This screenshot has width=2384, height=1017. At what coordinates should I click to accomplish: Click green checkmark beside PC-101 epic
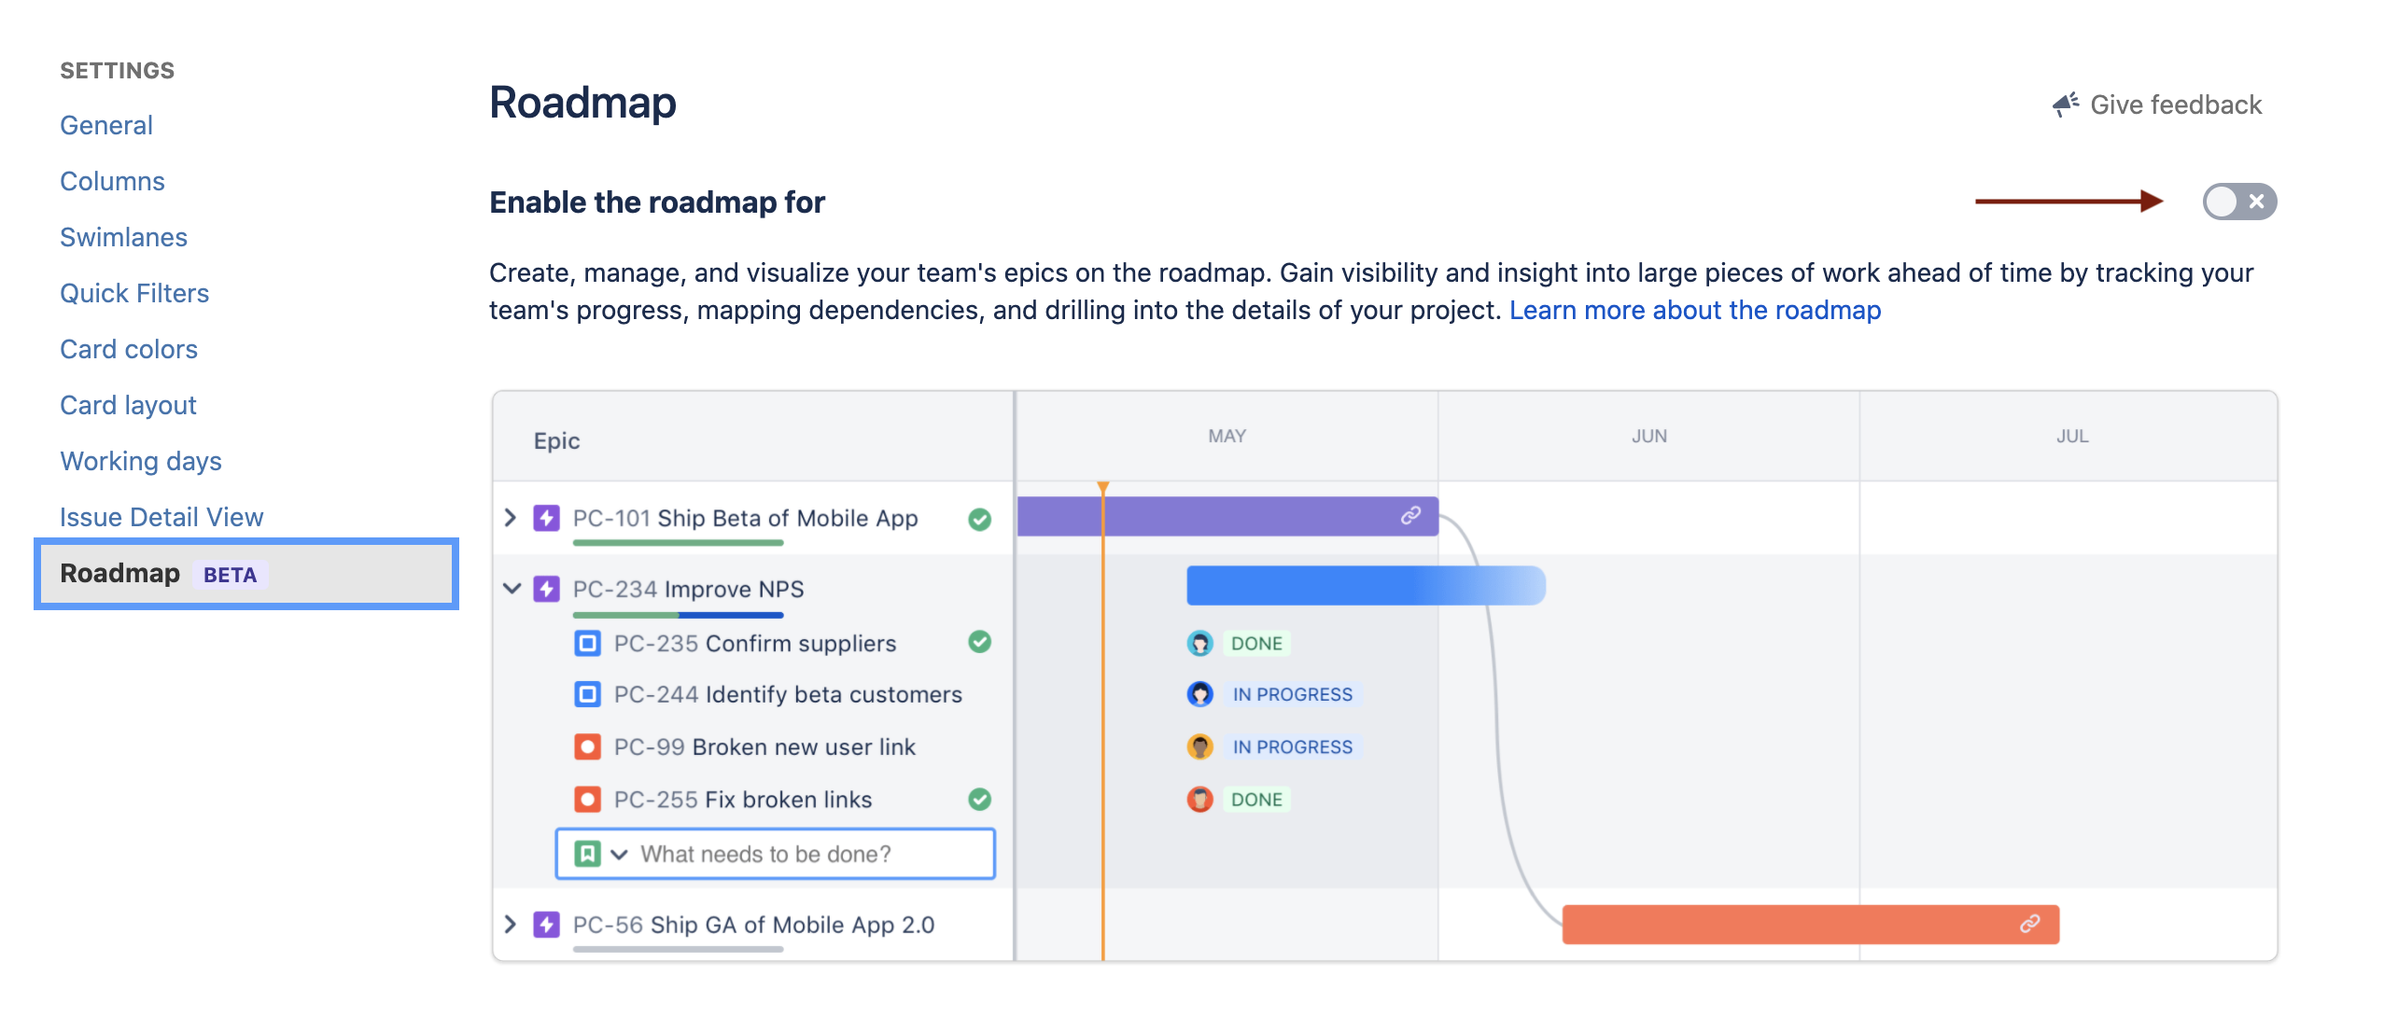[979, 519]
